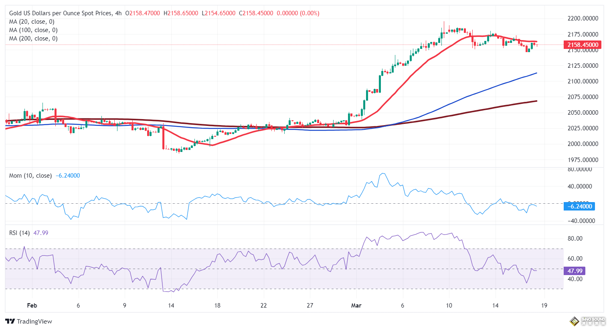Click the Feb label on the date axis
The width and height of the screenshot is (609, 330).
point(32,306)
